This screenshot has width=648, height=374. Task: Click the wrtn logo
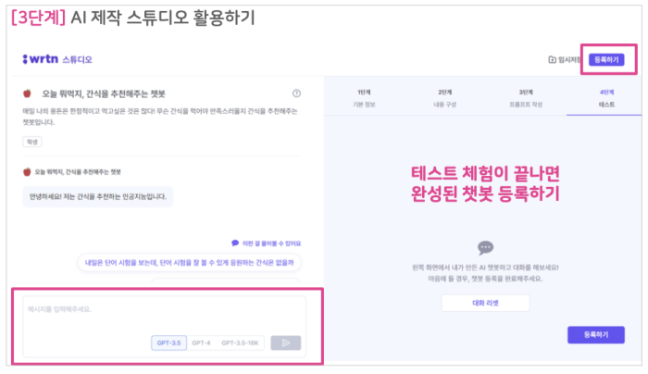41,59
